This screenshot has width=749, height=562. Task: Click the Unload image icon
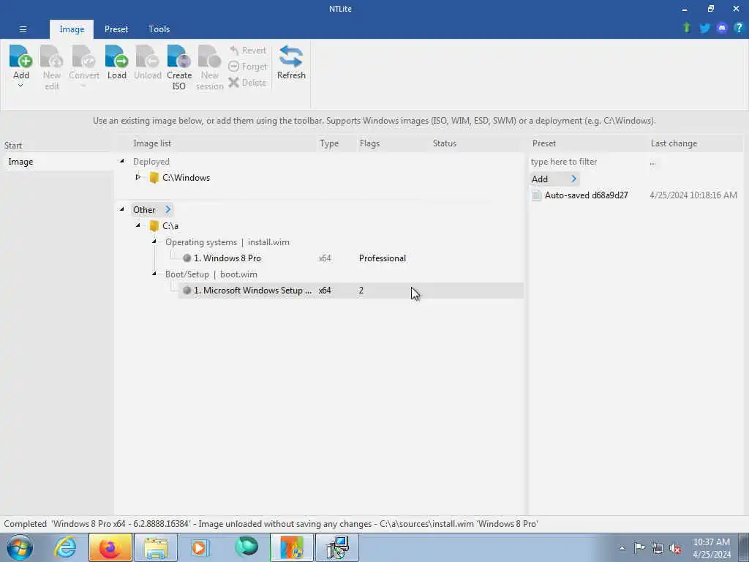148,56
